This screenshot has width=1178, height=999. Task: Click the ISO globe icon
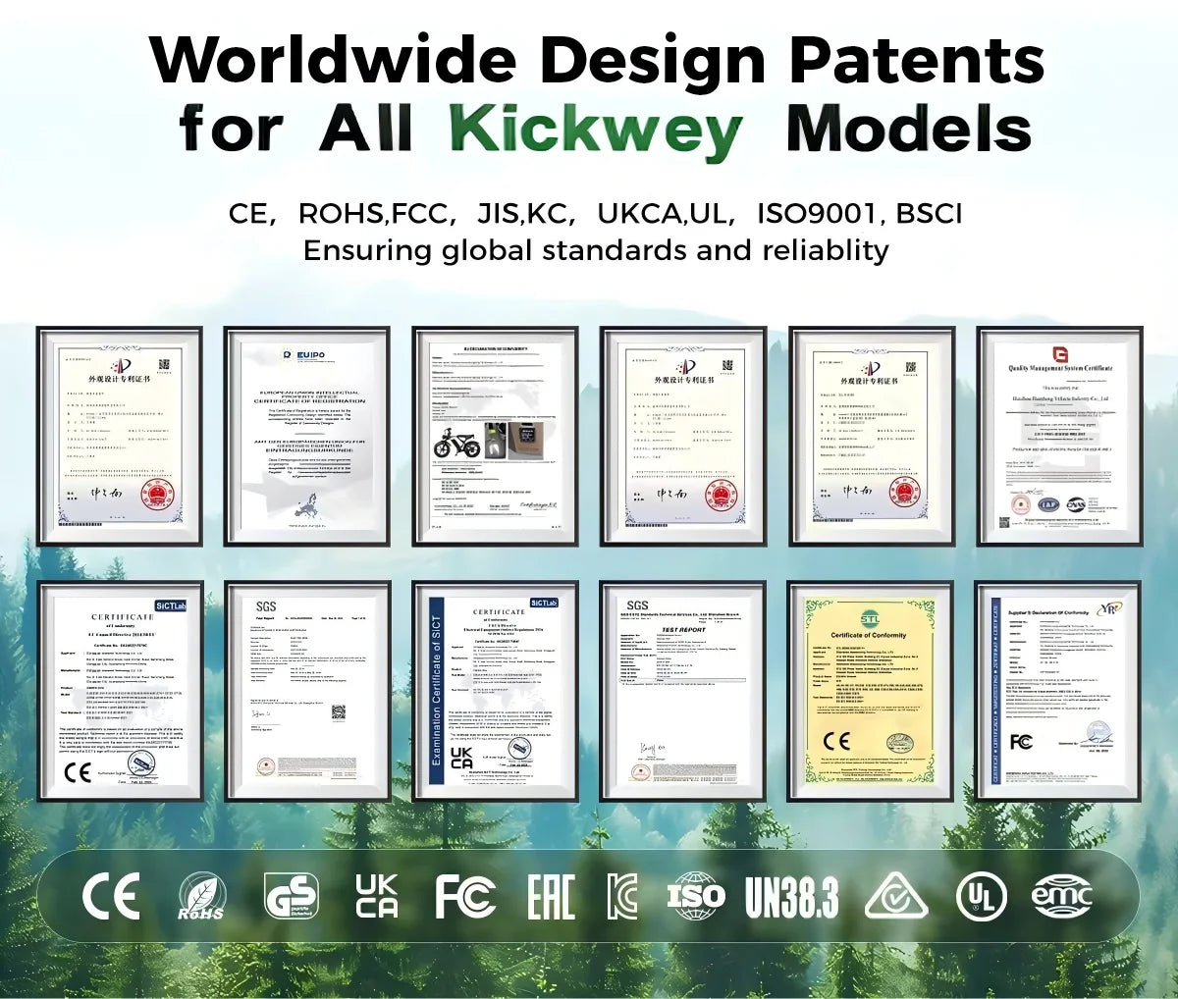(x=696, y=896)
